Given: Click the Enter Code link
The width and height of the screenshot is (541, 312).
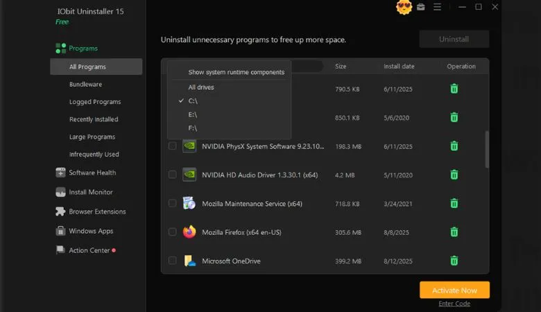Looking at the screenshot, I should point(454,304).
